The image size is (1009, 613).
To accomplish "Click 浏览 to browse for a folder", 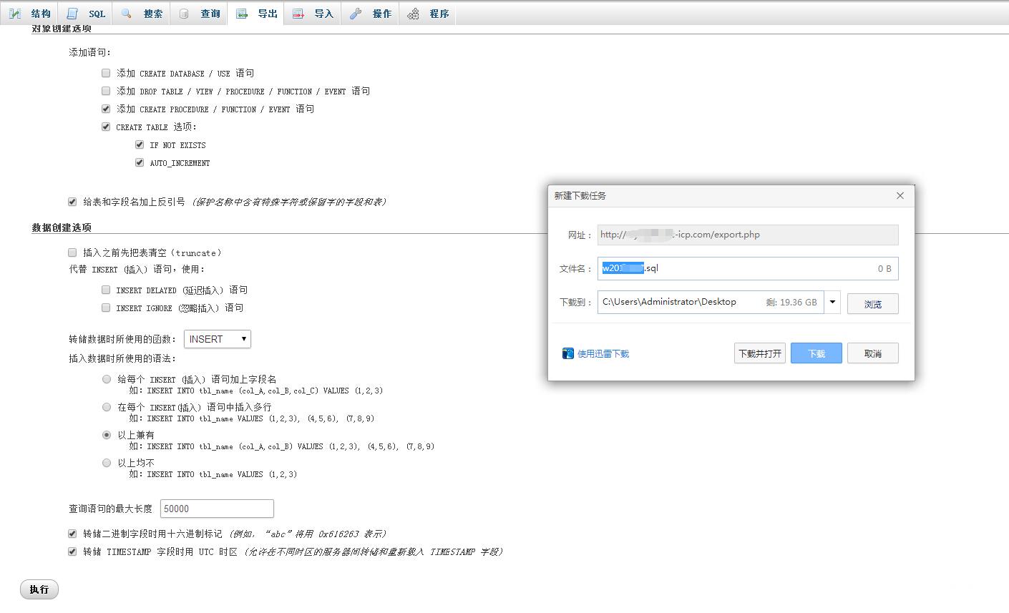I will (872, 303).
